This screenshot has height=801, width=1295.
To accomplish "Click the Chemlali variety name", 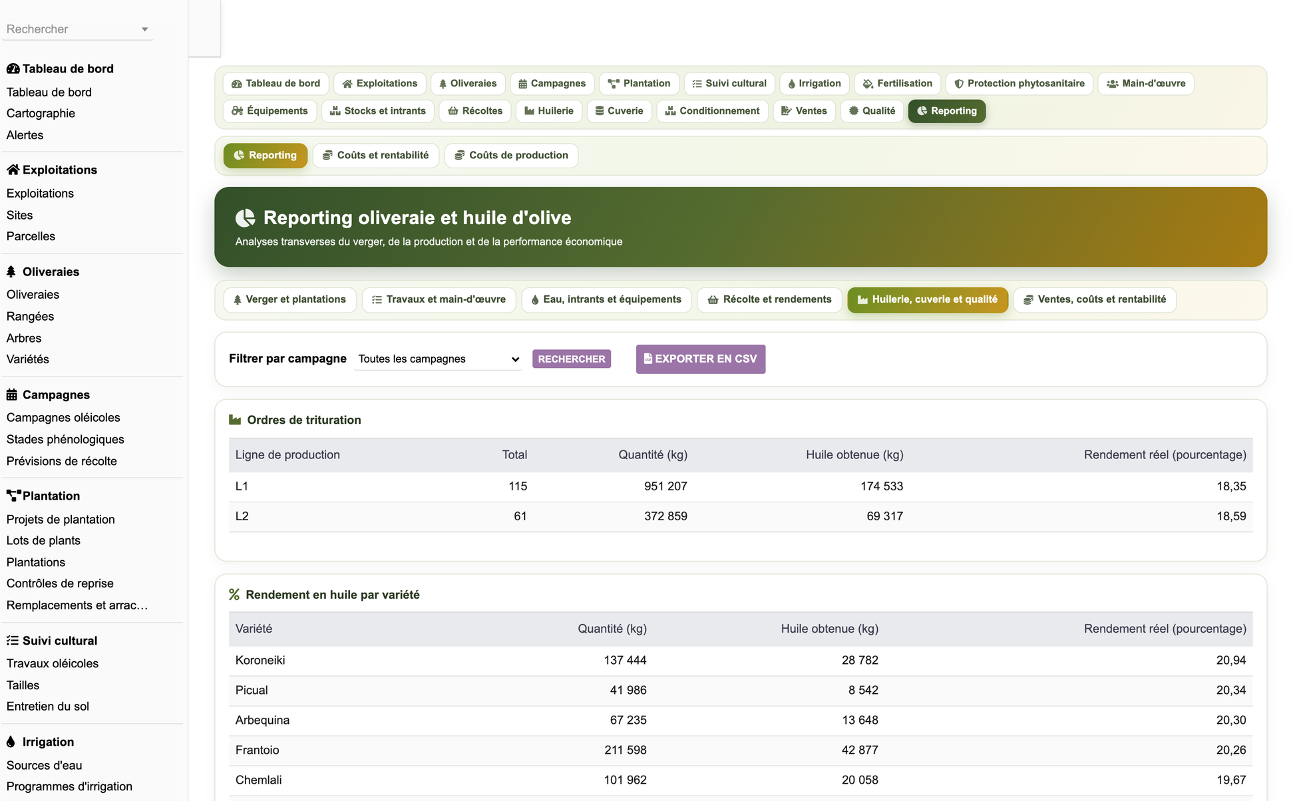I will click(258, 780).
